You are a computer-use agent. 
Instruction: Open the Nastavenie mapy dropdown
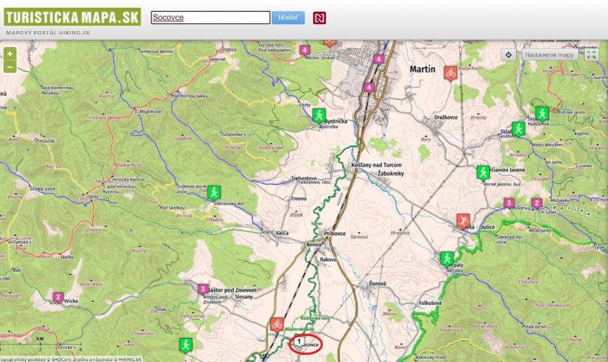click(549, 54)
